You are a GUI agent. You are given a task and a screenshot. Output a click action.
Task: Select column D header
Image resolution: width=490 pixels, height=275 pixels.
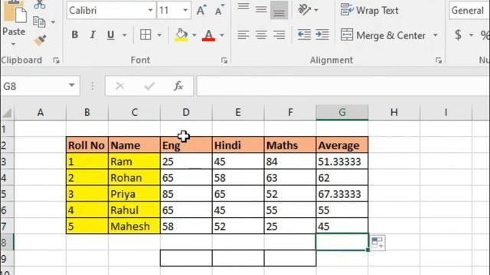click(186, 112)
